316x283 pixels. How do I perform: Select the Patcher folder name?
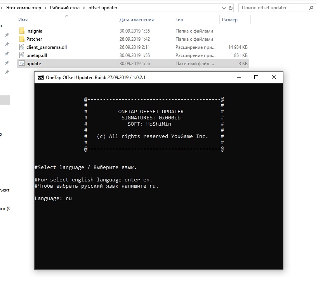point(34,39)
